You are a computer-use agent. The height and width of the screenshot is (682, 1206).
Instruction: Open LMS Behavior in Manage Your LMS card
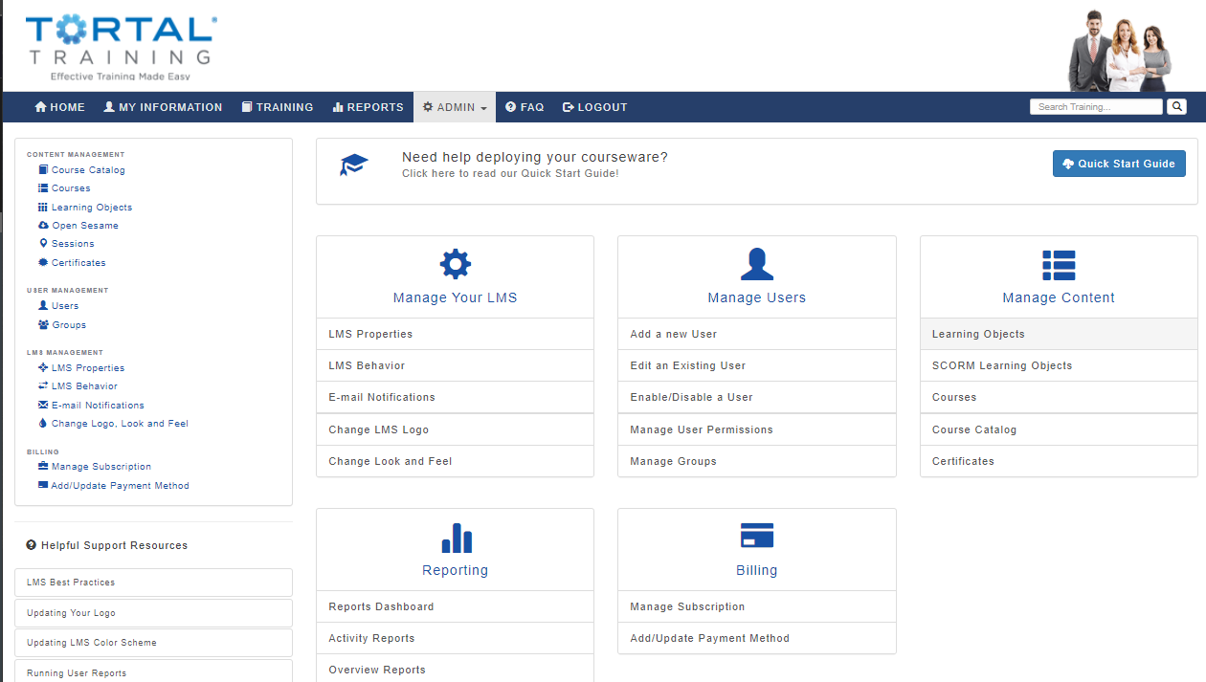click(x=455, y=365)
